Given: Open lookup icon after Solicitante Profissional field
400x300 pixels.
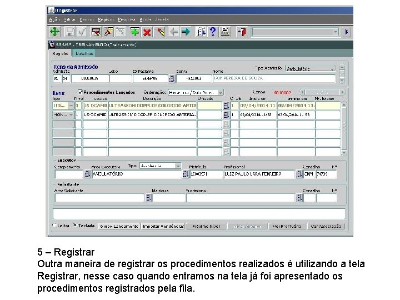Looking at the screenshot, I should tap(299, 198).
